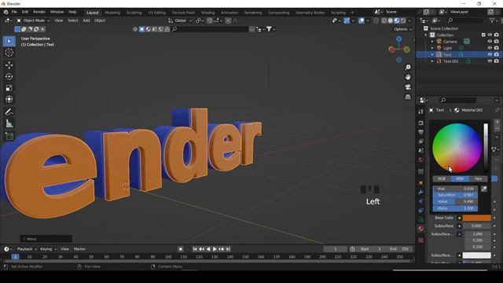Click the HSV color wheel
Viewport: 503px width, 283px height.
[457, 148]
